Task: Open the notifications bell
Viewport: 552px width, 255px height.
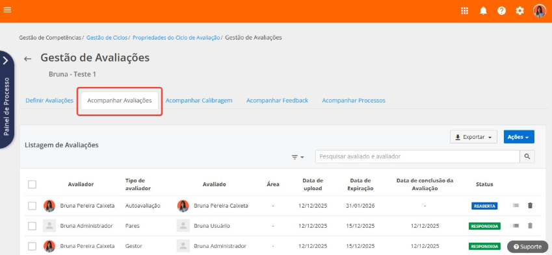Action: tap(483, 11)
